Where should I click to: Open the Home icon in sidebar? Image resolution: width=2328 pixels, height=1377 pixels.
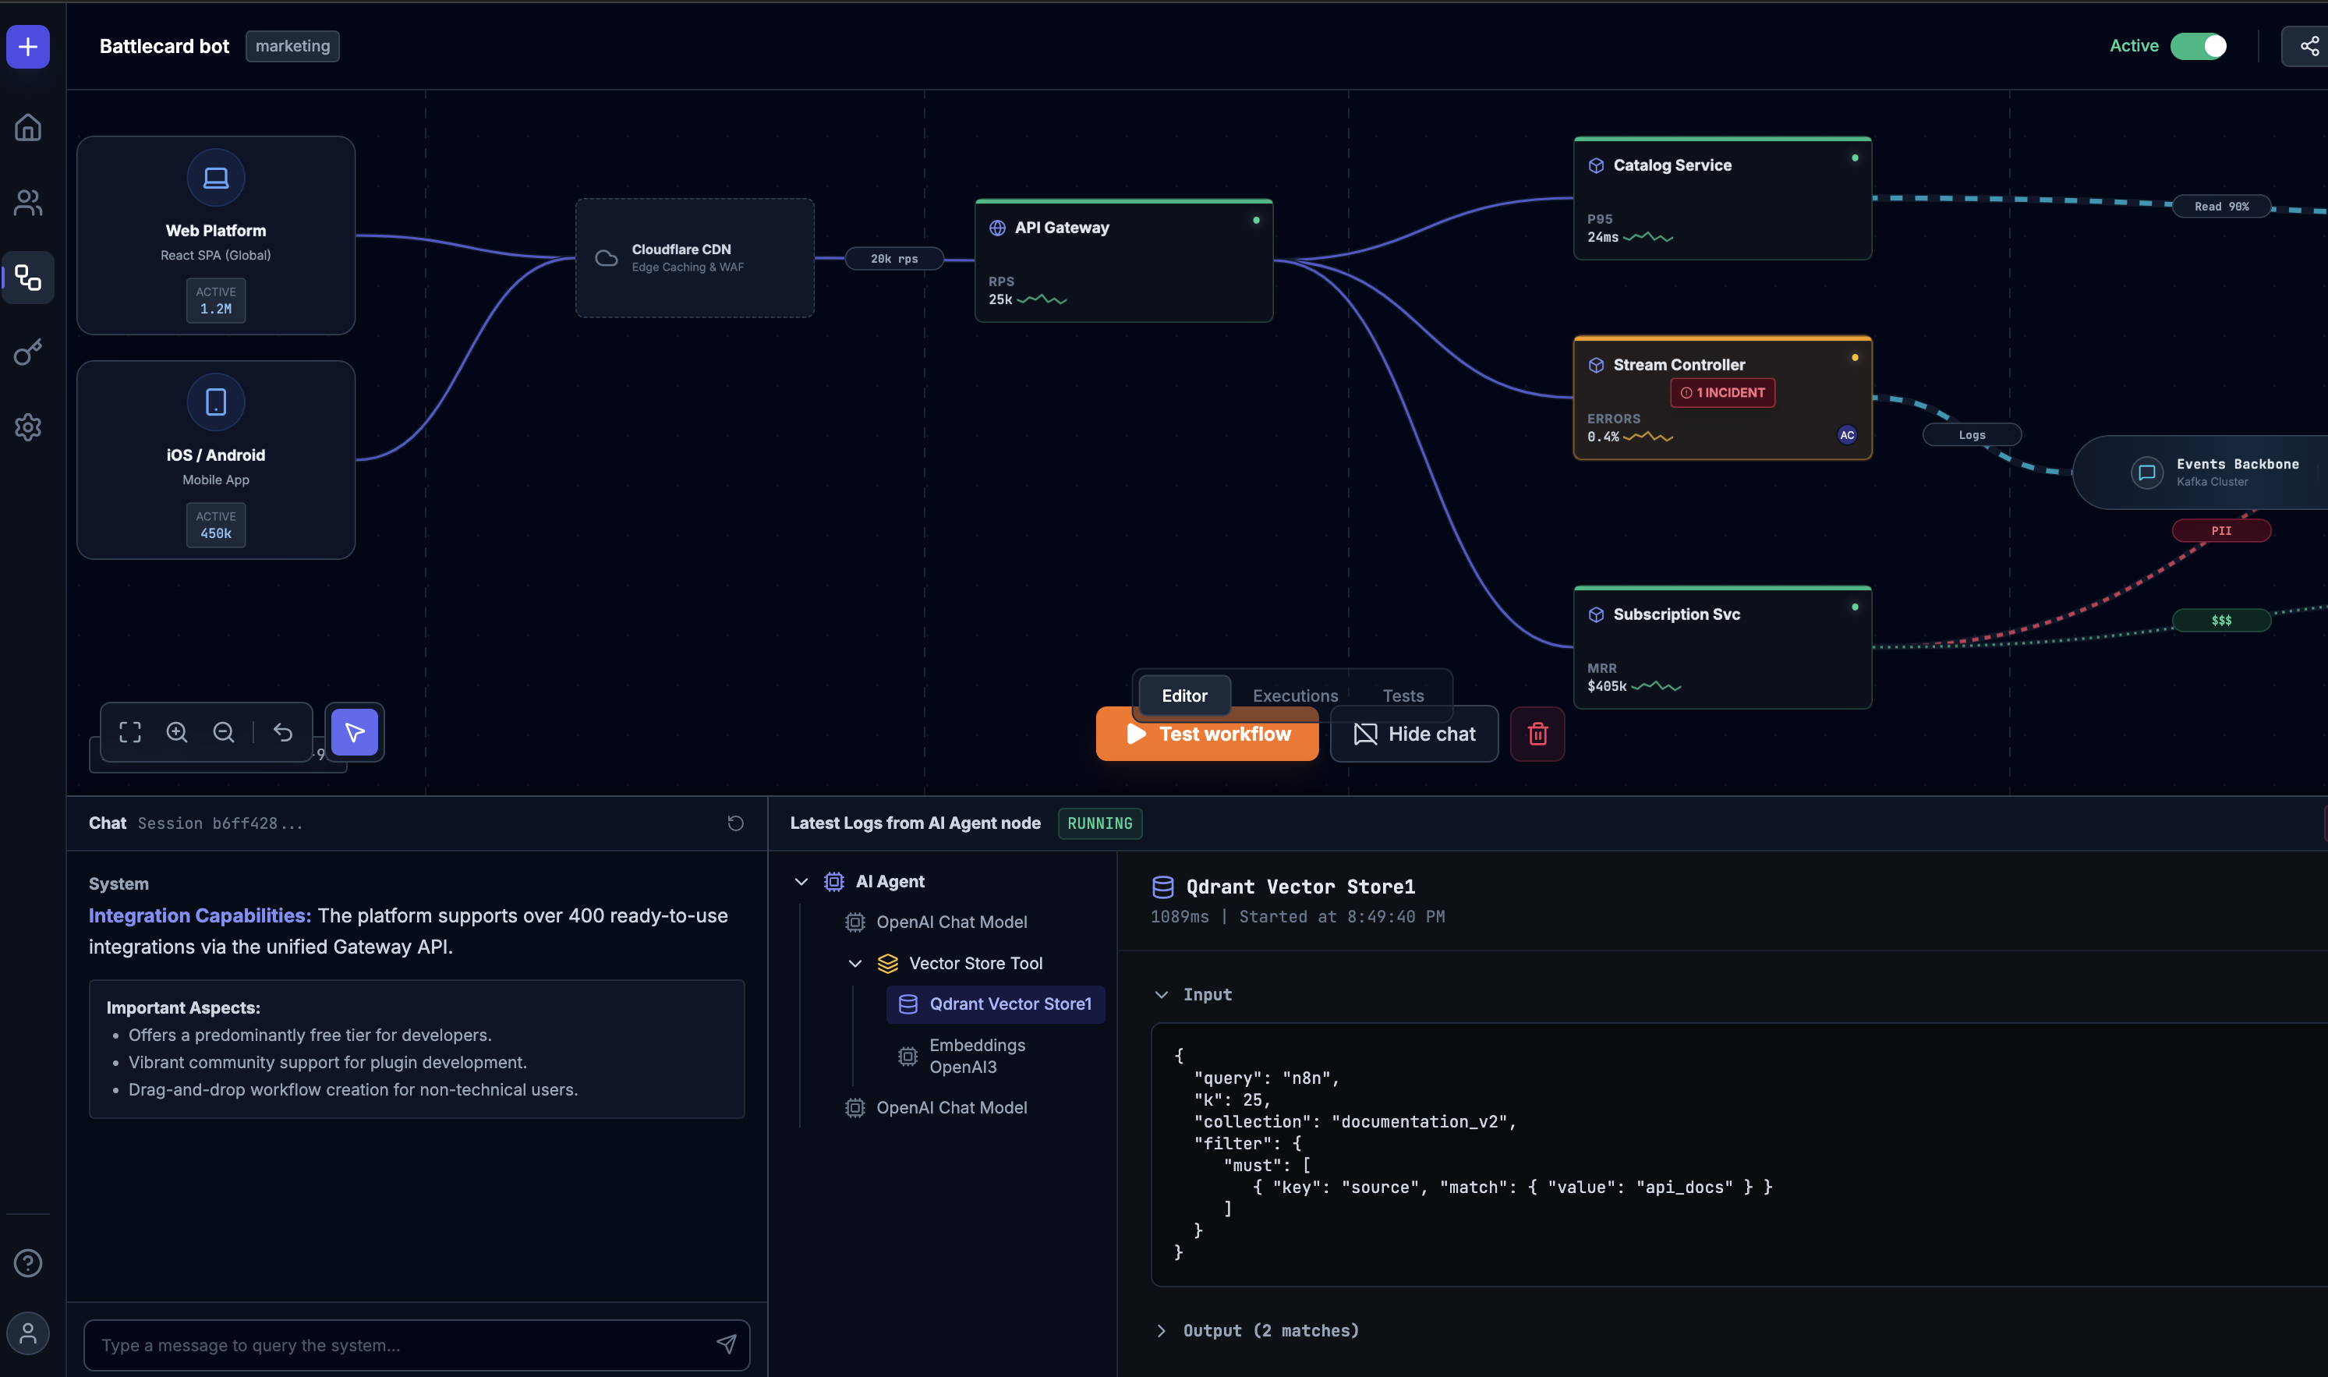pos(28,127)
